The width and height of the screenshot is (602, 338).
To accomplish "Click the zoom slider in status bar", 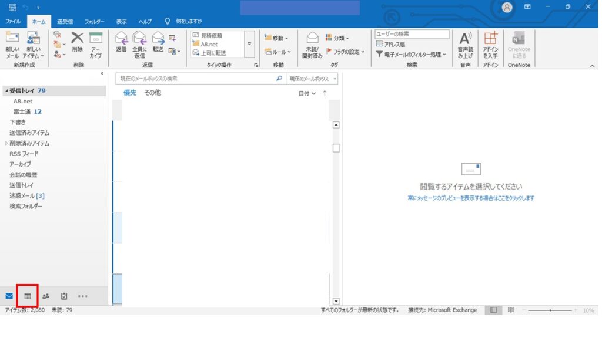I will point(549,310).
